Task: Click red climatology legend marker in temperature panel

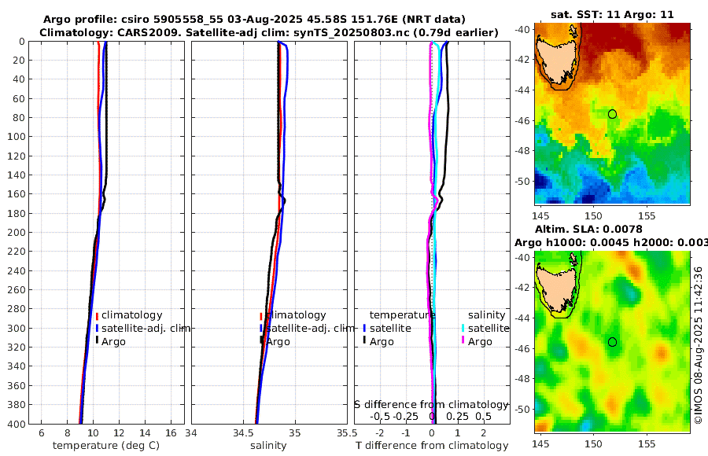Action: [97, 316]
